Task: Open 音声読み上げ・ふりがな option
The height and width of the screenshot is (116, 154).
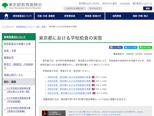Action: (89, 3)
